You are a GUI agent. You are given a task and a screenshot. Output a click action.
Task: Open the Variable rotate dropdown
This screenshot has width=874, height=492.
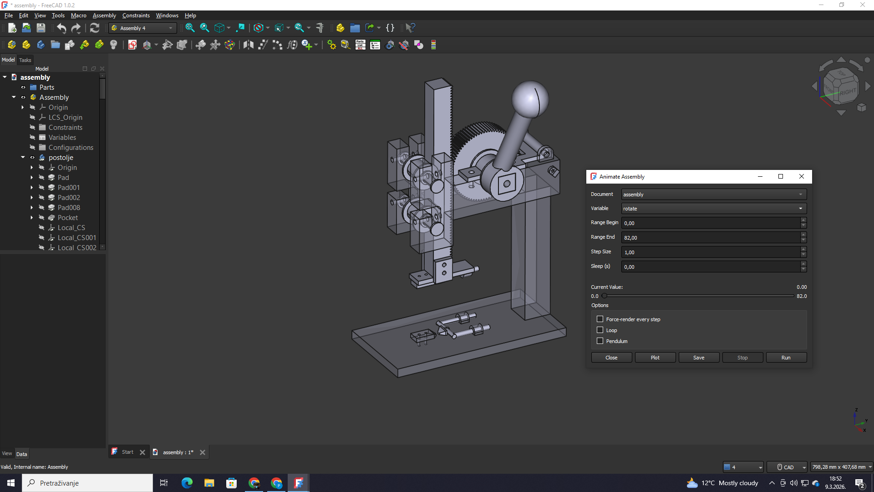pos(713,209)
